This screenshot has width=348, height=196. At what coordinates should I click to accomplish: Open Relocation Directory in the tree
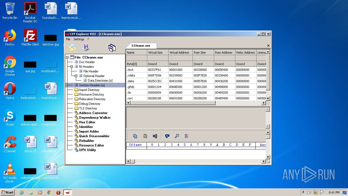tap(92, 99)
